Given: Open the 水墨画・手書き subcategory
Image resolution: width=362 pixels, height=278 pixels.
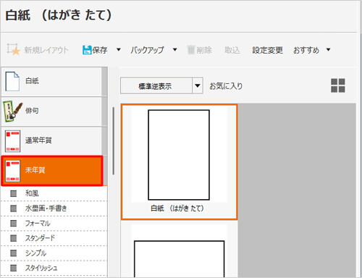Looking at the screenshot, I should (54, 208).
